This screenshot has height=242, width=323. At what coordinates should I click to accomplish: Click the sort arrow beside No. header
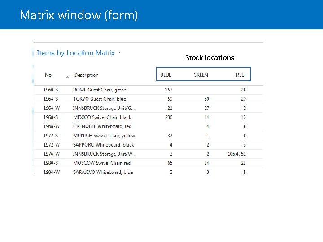point(67,78)
